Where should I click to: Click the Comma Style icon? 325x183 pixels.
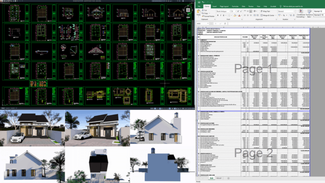(286, 15)
